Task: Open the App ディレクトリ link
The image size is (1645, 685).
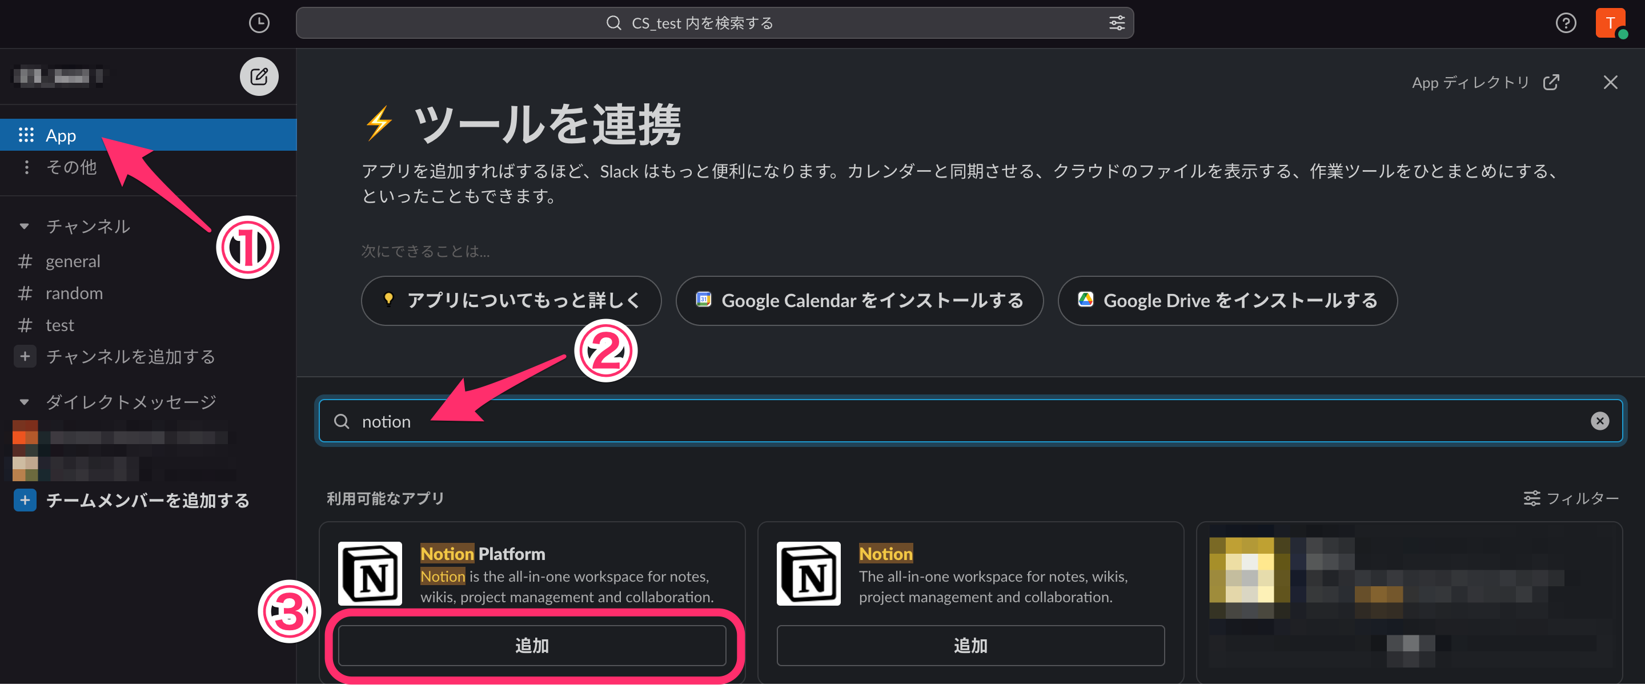Action: (x=1485, y=82)
